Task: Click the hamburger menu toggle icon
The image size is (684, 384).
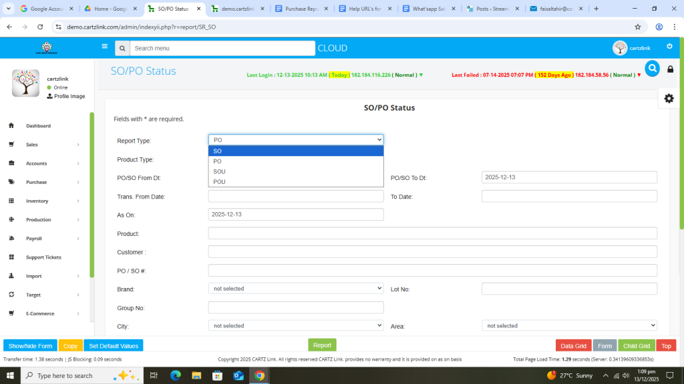Action: coord(104,47)
